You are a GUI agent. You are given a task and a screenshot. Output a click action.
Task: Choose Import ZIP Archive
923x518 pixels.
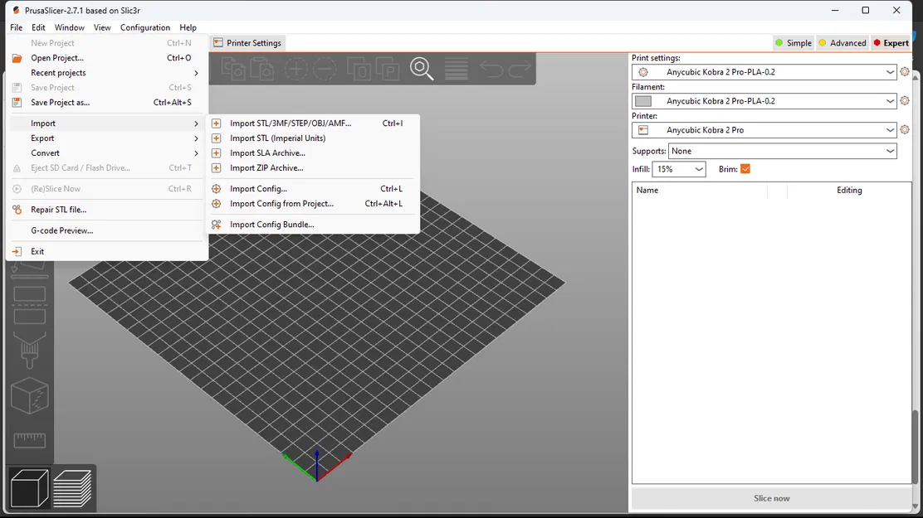click(314, 167)
